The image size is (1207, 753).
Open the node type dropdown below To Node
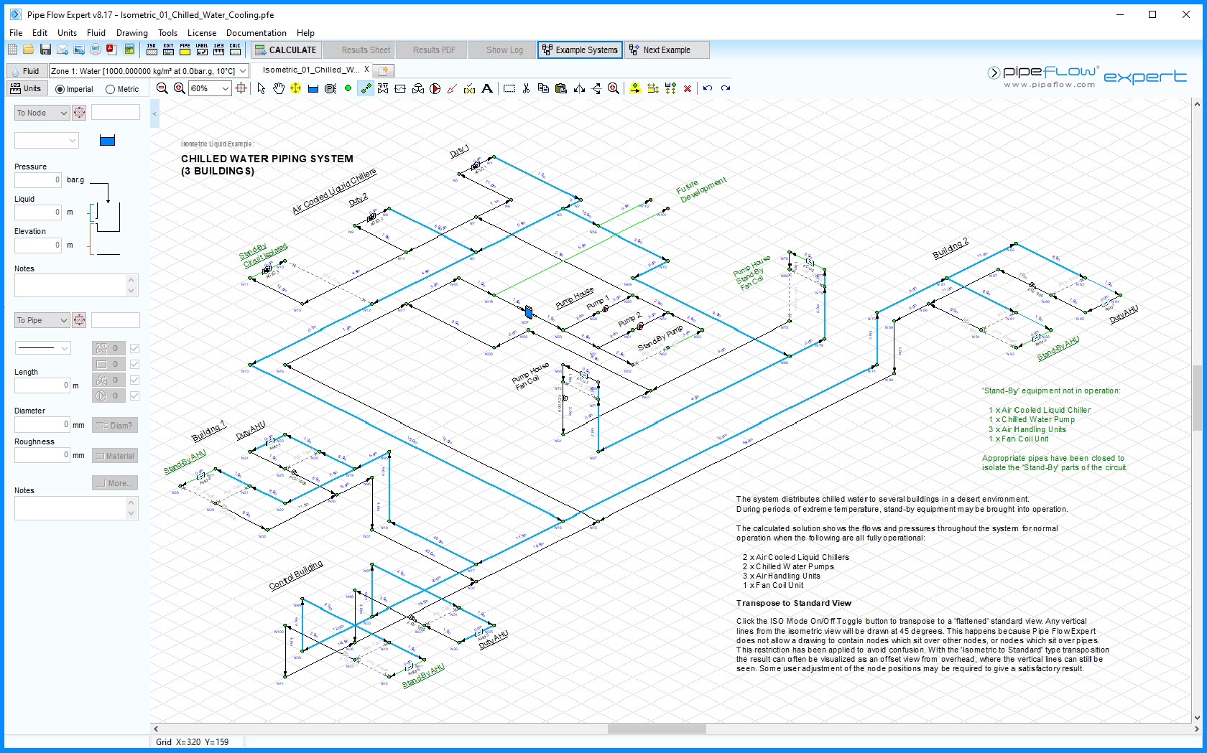tap(46, 141)
